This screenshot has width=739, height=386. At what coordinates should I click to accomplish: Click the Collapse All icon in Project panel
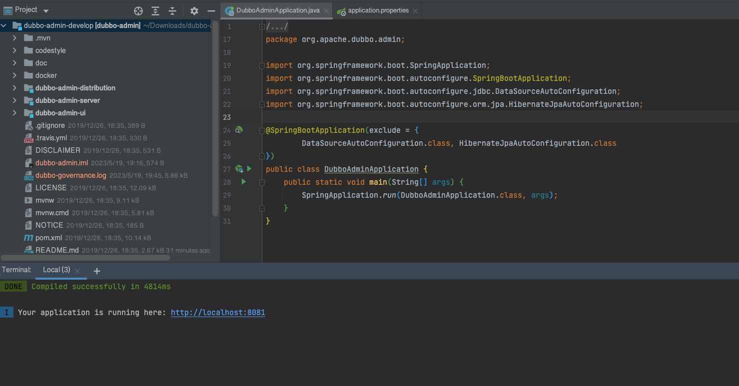172,11
